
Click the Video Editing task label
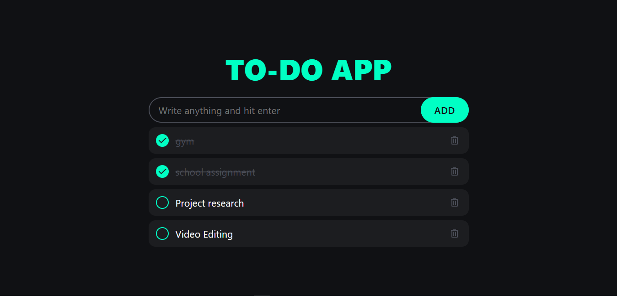coord(204,234)
